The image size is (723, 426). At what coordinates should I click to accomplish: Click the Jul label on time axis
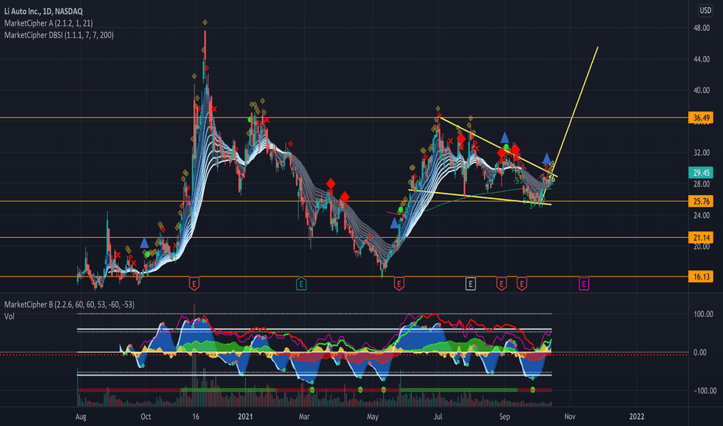pyautogui.click(x=438, y=417)
